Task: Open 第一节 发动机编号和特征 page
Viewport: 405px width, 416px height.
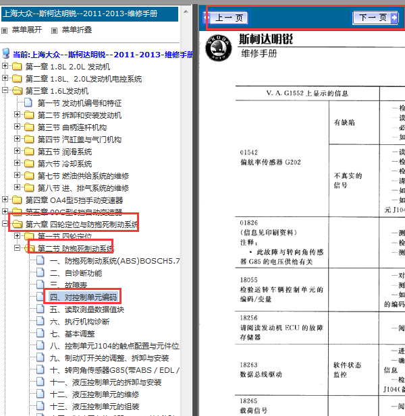Action: (80, 103)
